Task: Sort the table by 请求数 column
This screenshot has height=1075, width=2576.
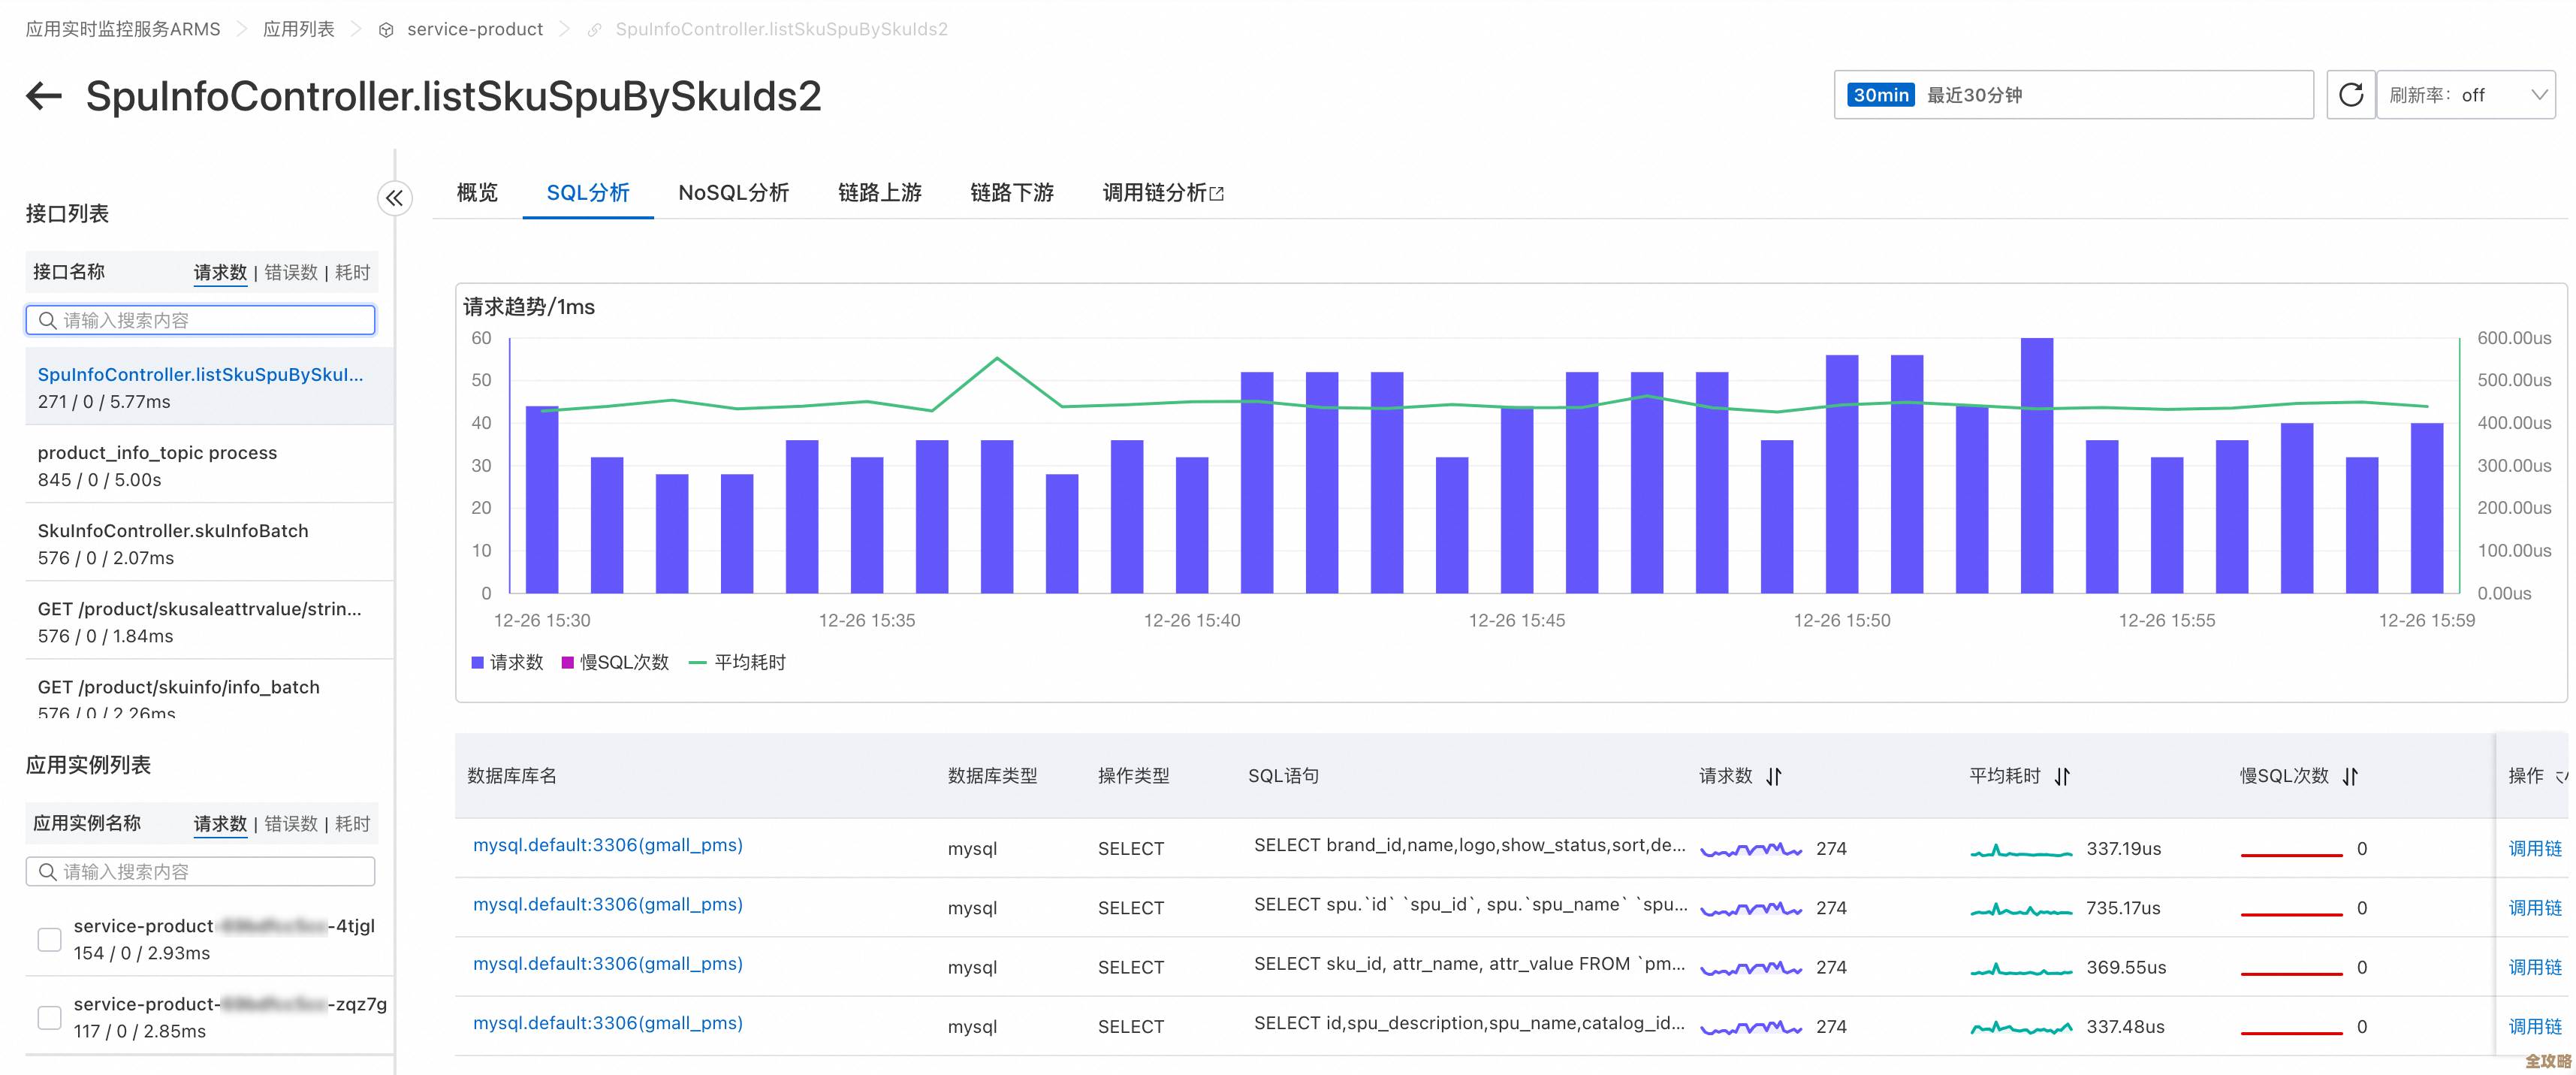Action: [1773, 776]
